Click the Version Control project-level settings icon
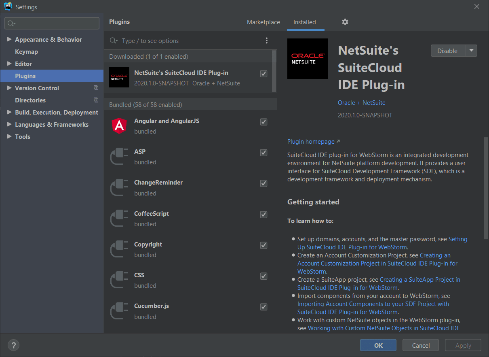Image resolution: width=489 pixels, height=357 pixels. (96, 88)
